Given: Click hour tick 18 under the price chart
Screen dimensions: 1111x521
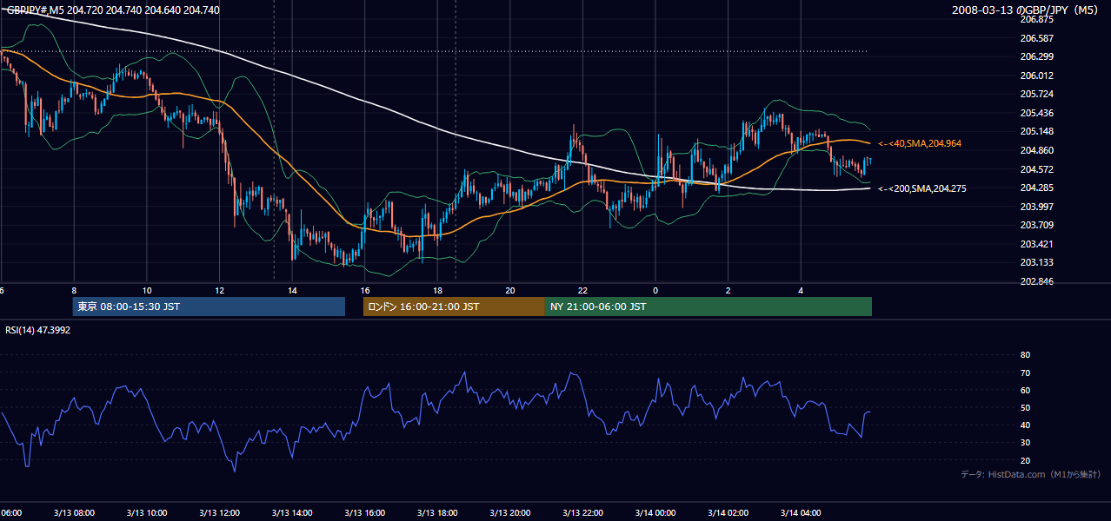Looking at the screenshot, I should [437, 290].
